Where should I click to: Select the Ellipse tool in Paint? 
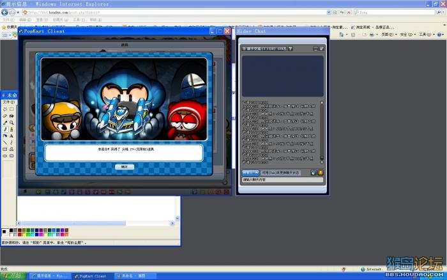tap(5, 156)
